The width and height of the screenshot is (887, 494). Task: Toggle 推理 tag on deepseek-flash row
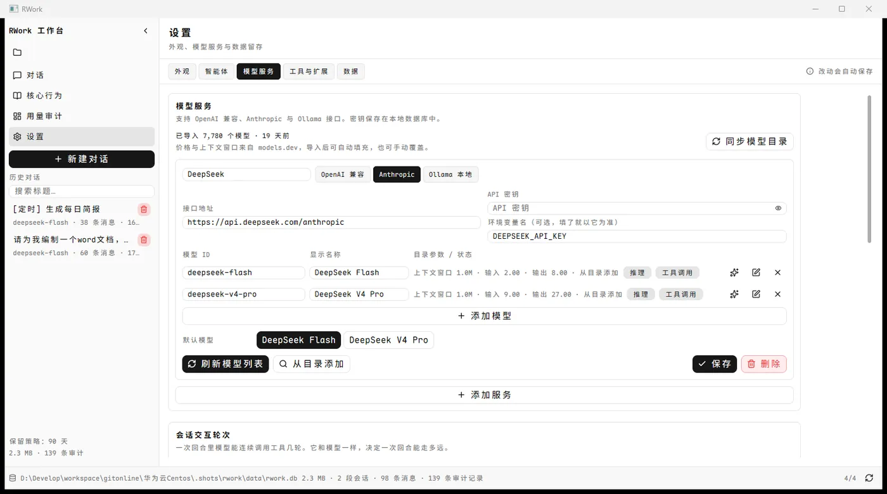pos(637,273)
